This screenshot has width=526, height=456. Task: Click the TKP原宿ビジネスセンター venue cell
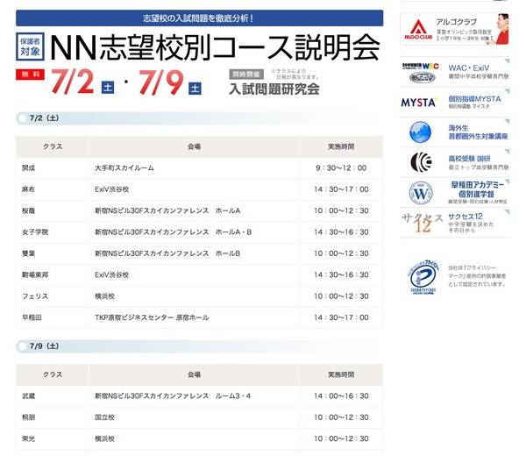pyautogui.click(x=195, y=317)
